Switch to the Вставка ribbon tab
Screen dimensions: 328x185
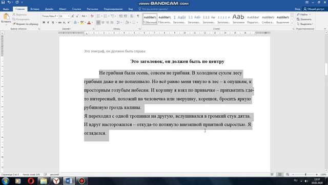35,9
